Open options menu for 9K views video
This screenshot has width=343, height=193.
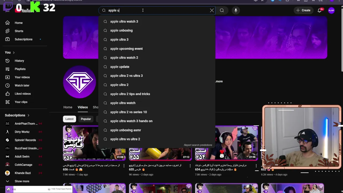pyautogui.click(x=190, y=166)
